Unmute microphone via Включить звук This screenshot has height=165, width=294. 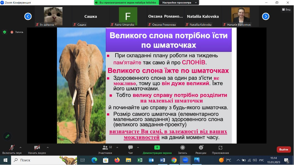[12, 150]
